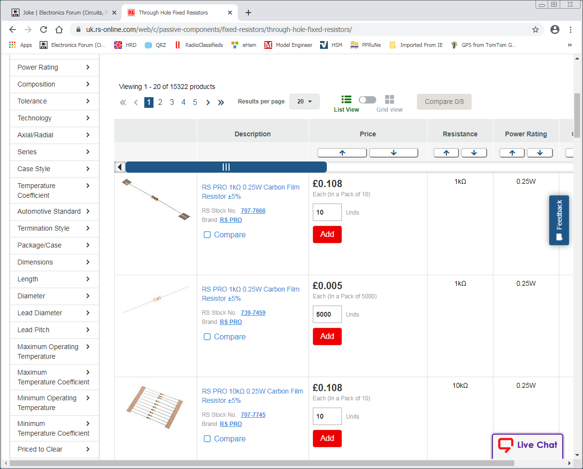583x469 pixels.
Task: Open the Apps bookmark shortcut
Action: [20, 45]
